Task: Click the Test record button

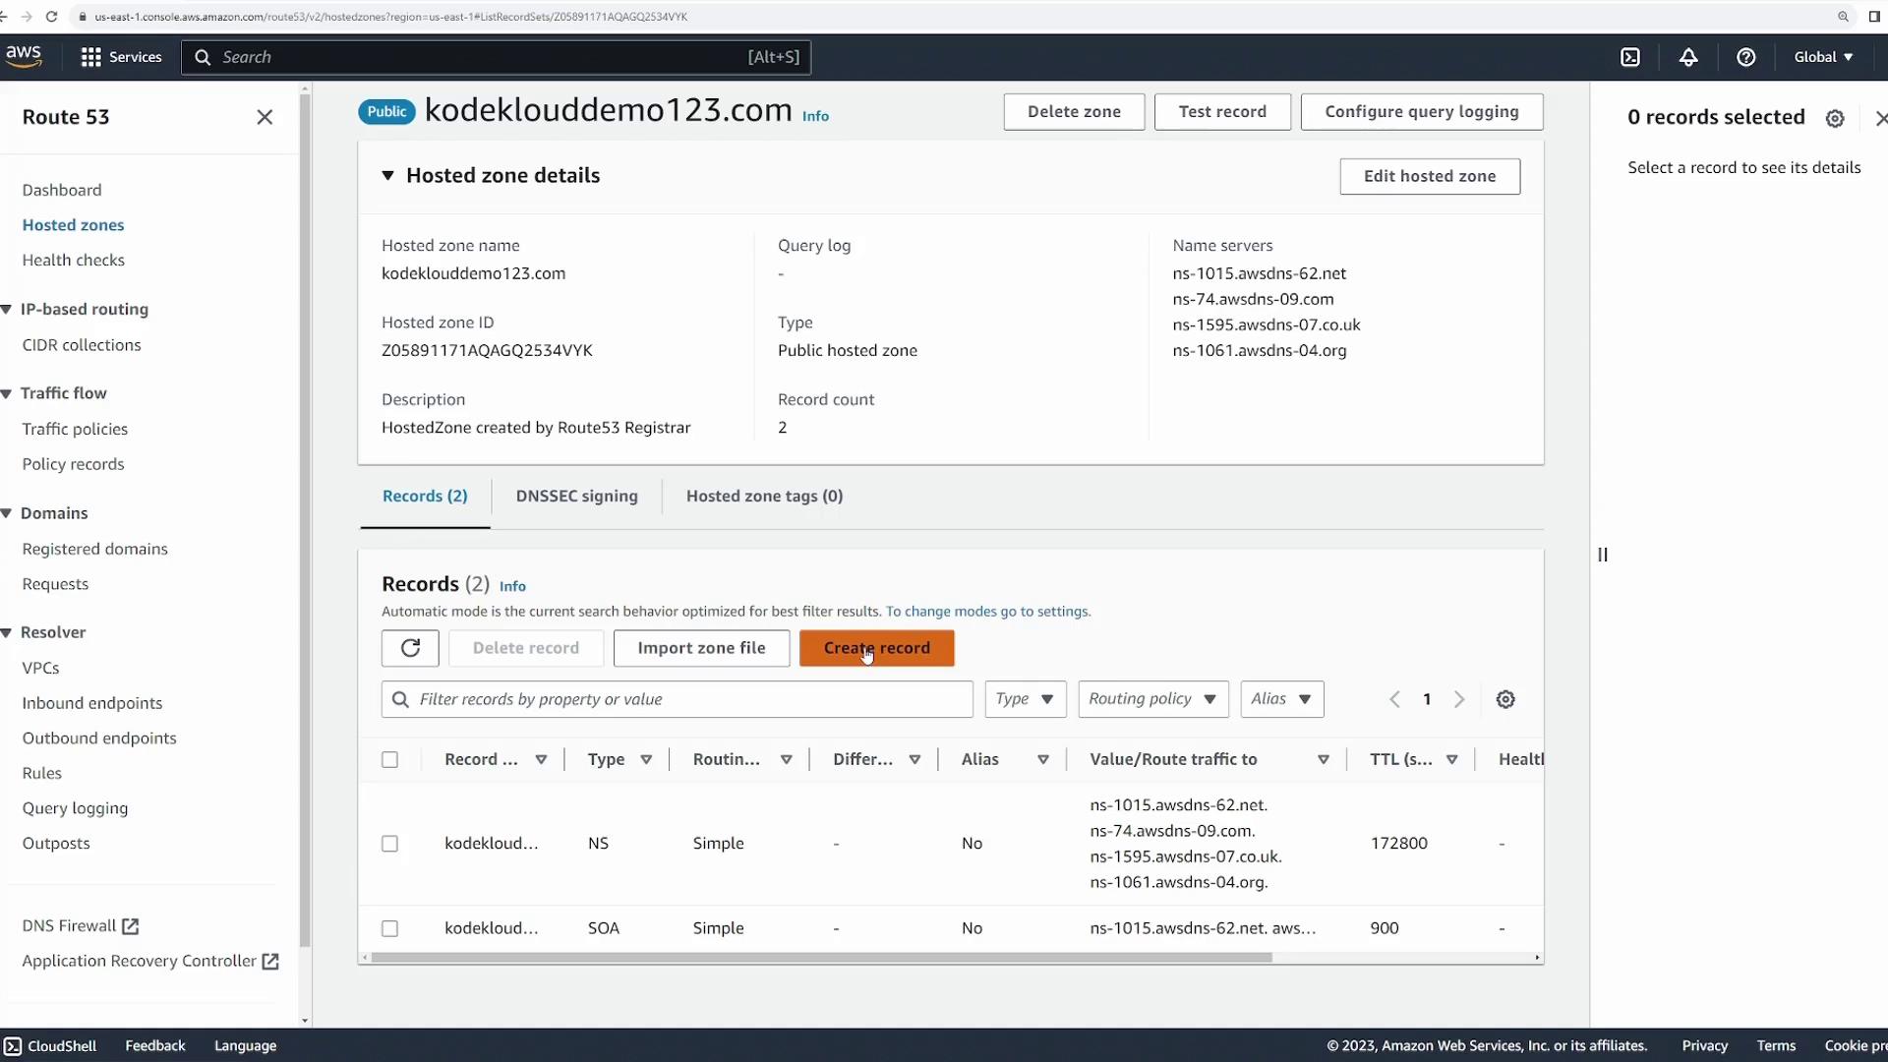Action: pos(1222,111)
